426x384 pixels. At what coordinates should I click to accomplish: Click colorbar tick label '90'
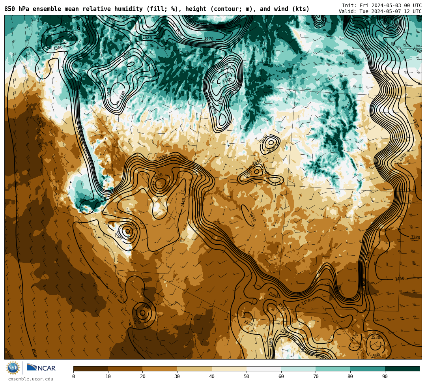click(385, 377)
